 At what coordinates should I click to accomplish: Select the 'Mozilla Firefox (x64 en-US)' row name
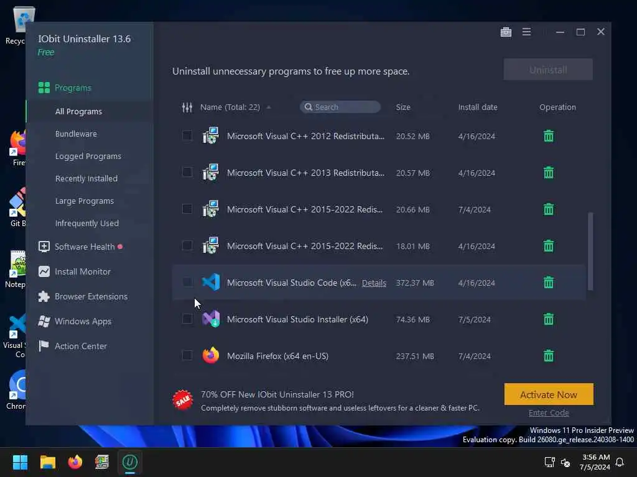(x=277, y=356)
